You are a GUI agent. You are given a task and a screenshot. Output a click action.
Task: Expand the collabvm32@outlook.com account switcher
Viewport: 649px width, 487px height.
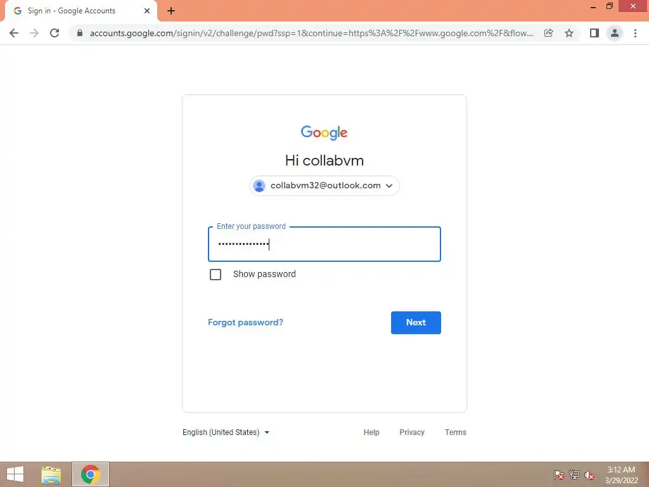click(x=324, y=186)
